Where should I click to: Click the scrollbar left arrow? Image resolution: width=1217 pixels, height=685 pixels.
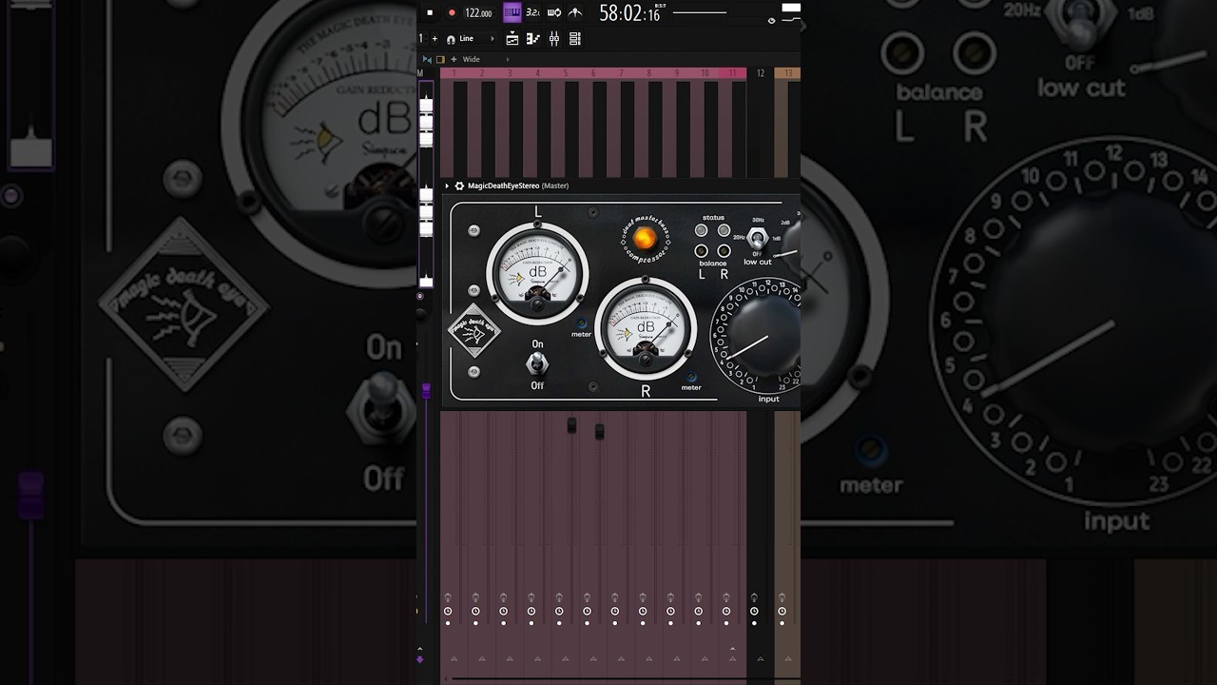click(445, 679)
